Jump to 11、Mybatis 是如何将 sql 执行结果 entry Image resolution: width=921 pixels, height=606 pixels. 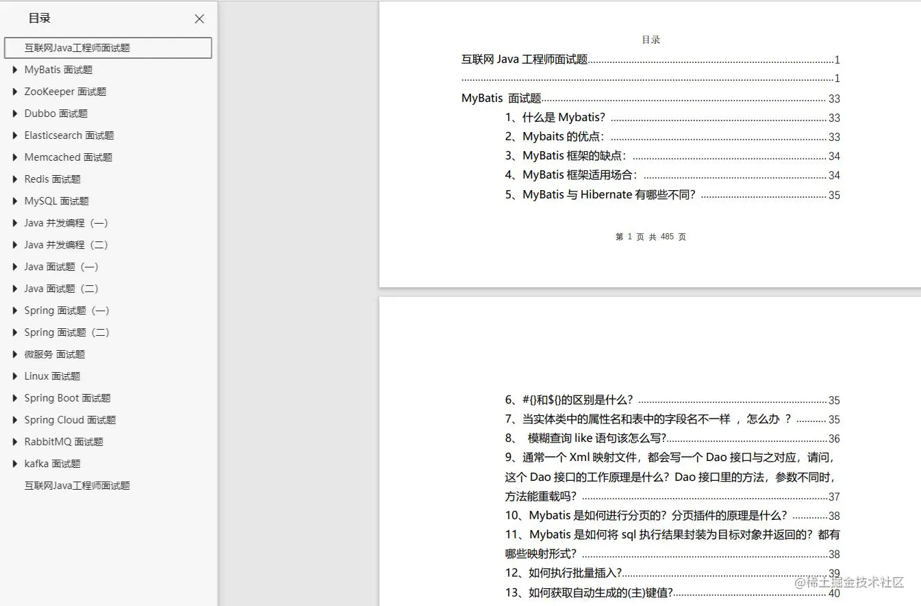click(672, 544)
